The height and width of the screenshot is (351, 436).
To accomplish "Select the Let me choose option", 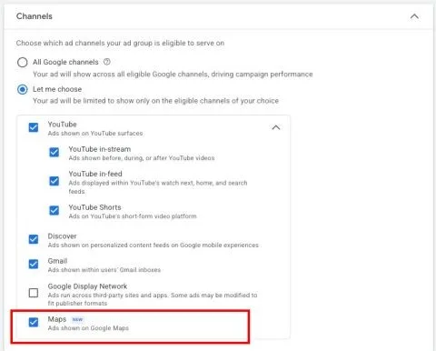I will (23, 89).
